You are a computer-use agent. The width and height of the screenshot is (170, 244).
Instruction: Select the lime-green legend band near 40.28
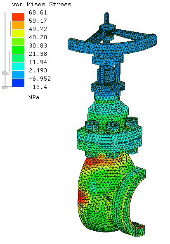point(18,41)
